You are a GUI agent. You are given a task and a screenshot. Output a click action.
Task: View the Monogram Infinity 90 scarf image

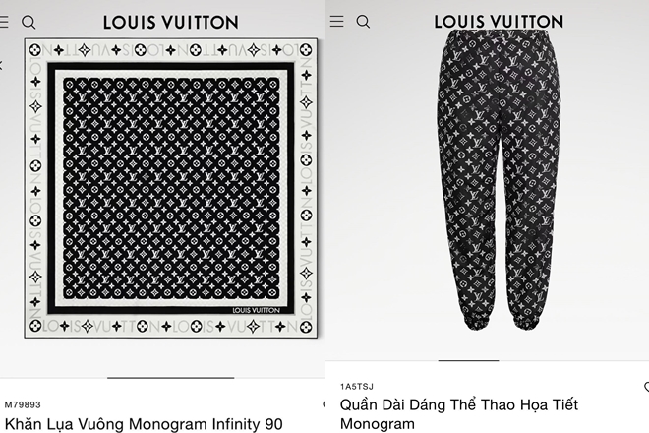[170, 188]
